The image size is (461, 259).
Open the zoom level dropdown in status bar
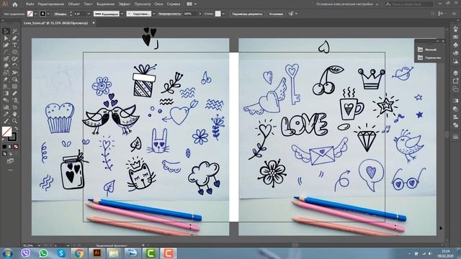pos(39,245)
